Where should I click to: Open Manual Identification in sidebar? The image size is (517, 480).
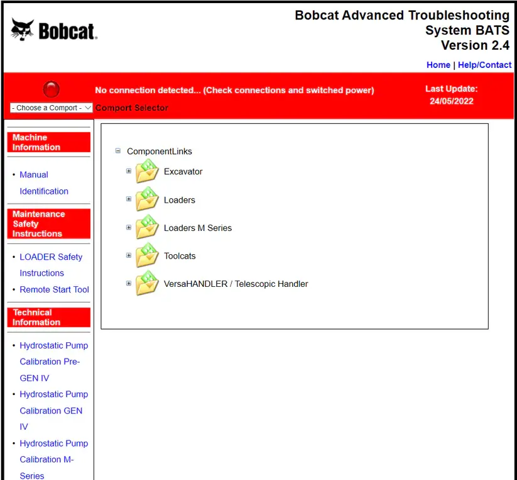point(43,183)
